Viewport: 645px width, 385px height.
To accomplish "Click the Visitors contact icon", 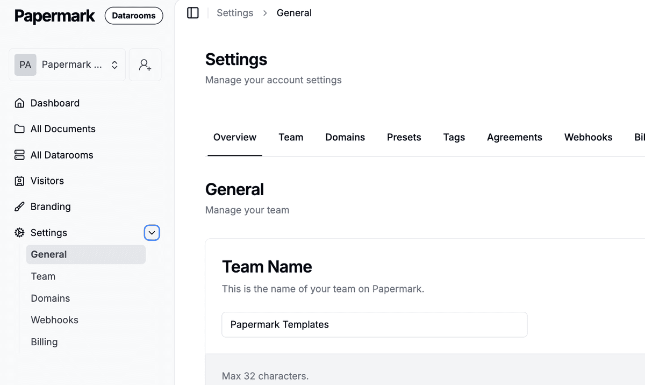I will point(19,181).
